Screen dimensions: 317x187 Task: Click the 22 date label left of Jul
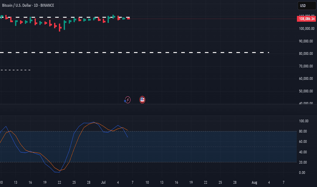click(60, 182)
